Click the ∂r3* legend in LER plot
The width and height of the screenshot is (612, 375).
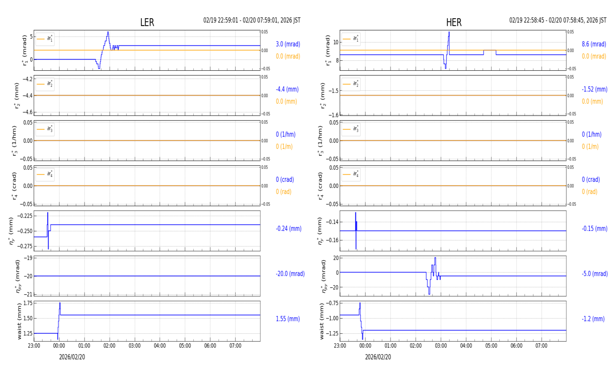tap(45, 129)
